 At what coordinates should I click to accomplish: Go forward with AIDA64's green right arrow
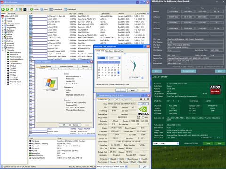(7, 9)
